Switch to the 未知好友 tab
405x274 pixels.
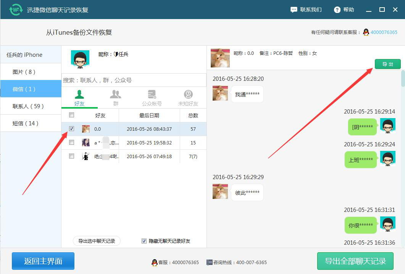[x=188, y=98]
